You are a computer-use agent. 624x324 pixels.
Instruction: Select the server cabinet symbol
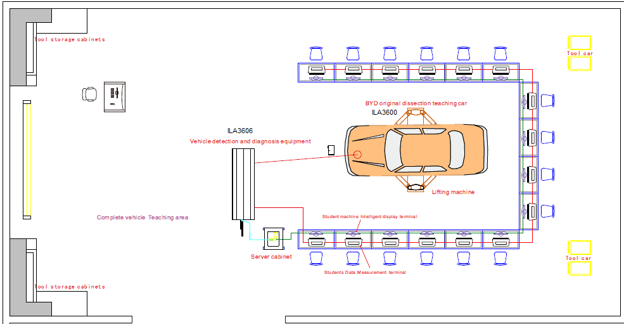point(274,239)
